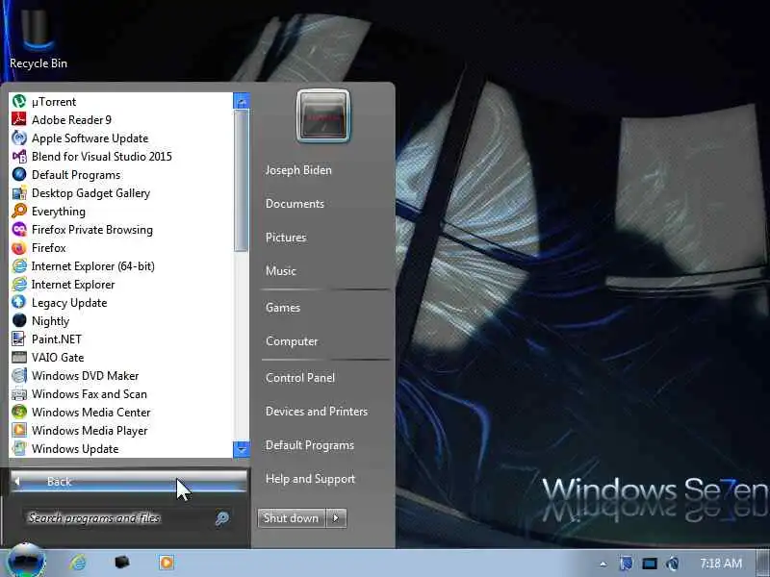
Task: Open Computer from Start menu
Action: point(292,341)
